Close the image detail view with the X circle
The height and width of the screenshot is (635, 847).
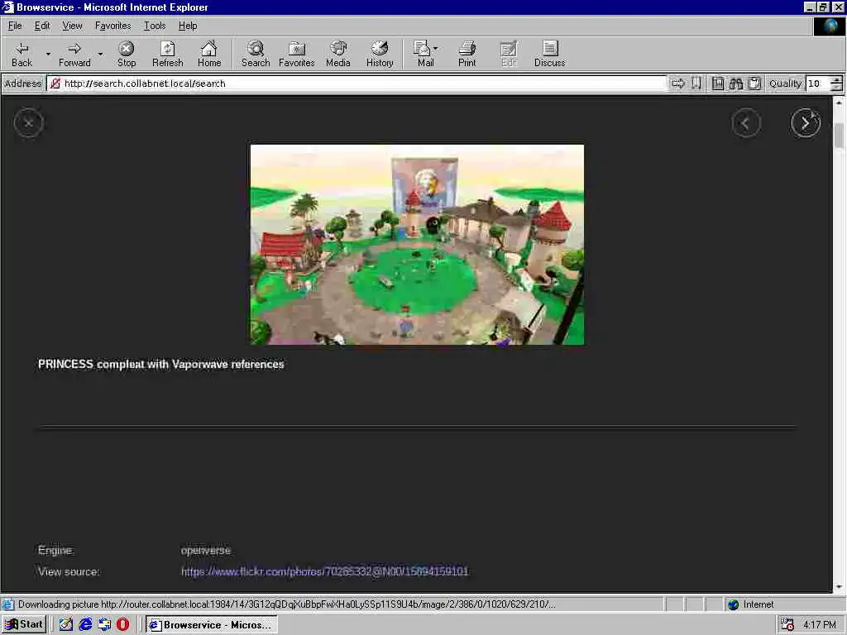tap(29, 123)
